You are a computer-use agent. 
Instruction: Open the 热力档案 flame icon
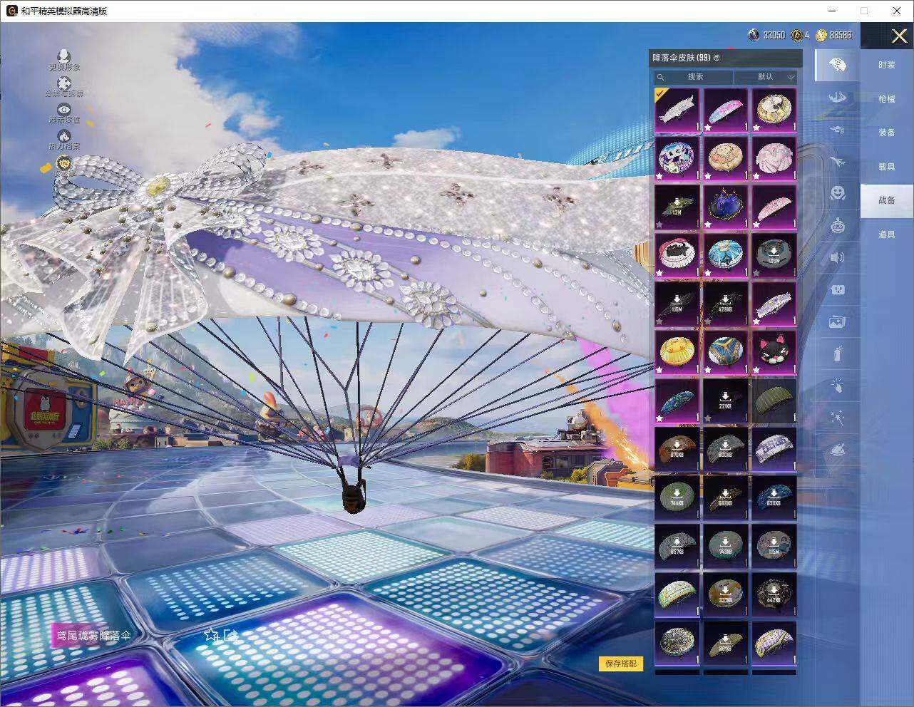64,136
